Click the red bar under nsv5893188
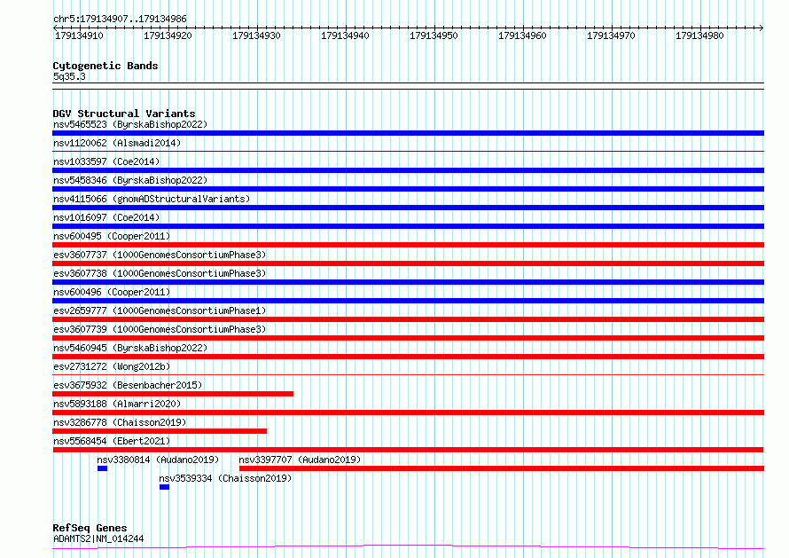The image size is (789, 558). [408, 413]
